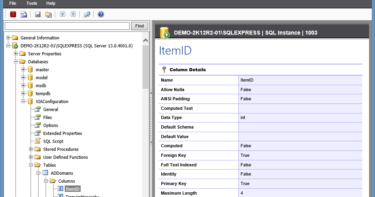The height and width of the screenshot is (197, 375).
Task: Select the ItemID column in tree
Action: tap(73, 189)
